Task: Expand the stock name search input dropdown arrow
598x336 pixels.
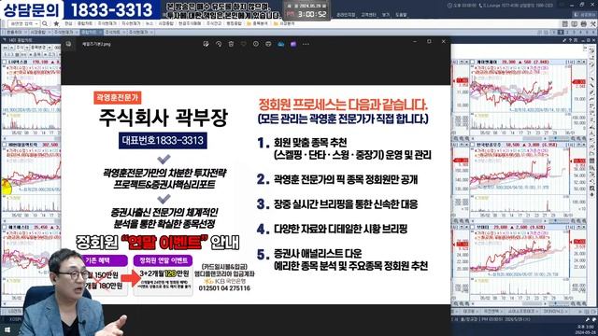Action: [36, 23]
